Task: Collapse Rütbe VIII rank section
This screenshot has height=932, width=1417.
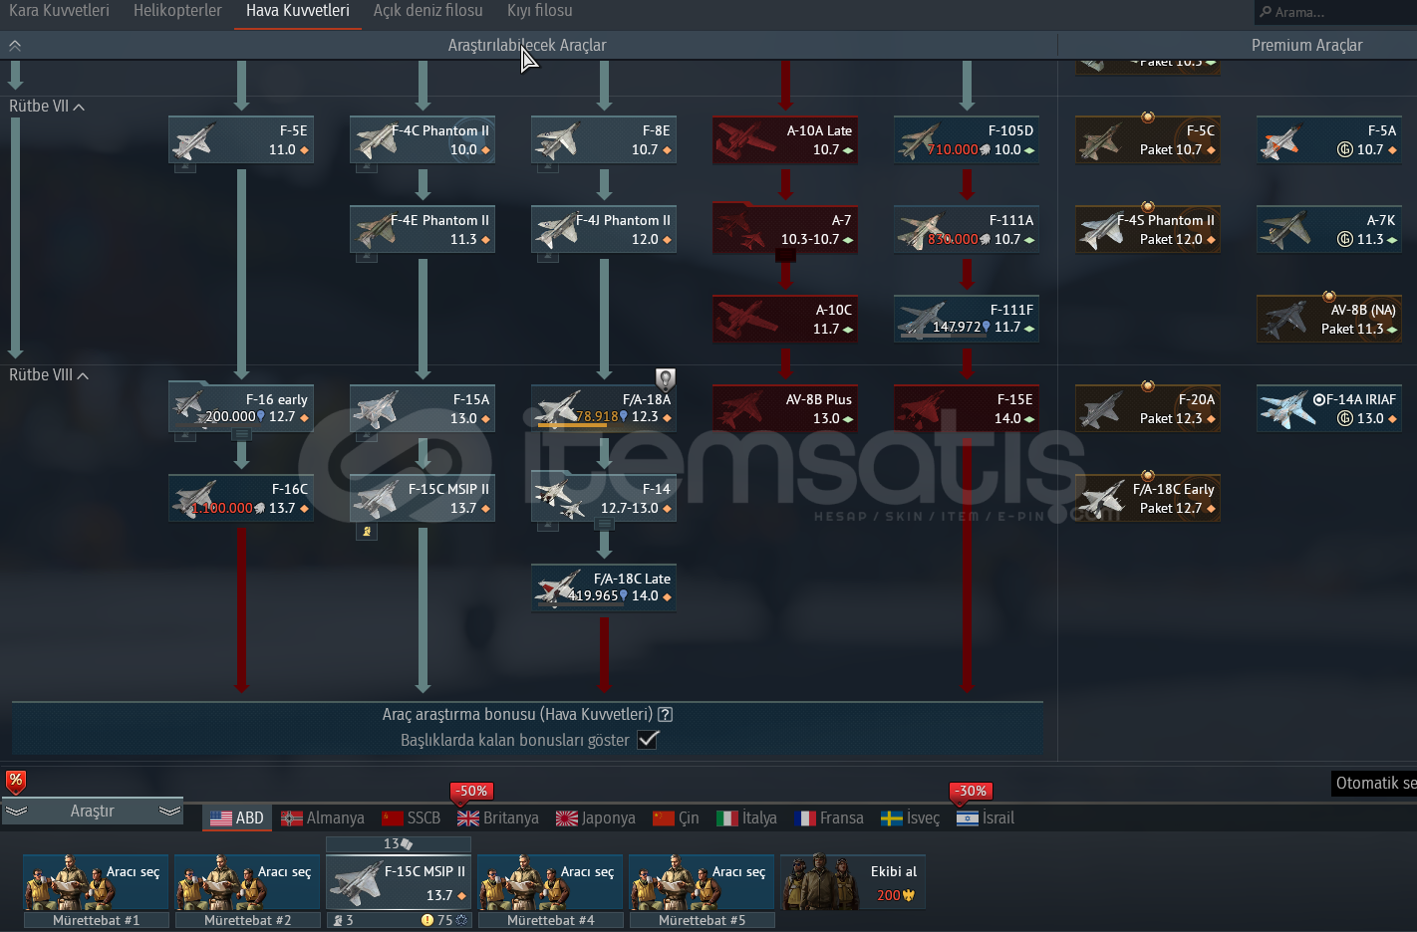Action: [x=49, y=375]
